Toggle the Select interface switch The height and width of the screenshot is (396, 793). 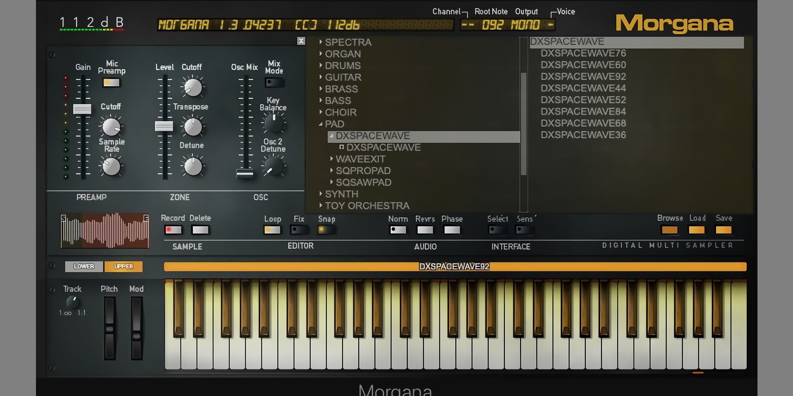click(497, 230)
